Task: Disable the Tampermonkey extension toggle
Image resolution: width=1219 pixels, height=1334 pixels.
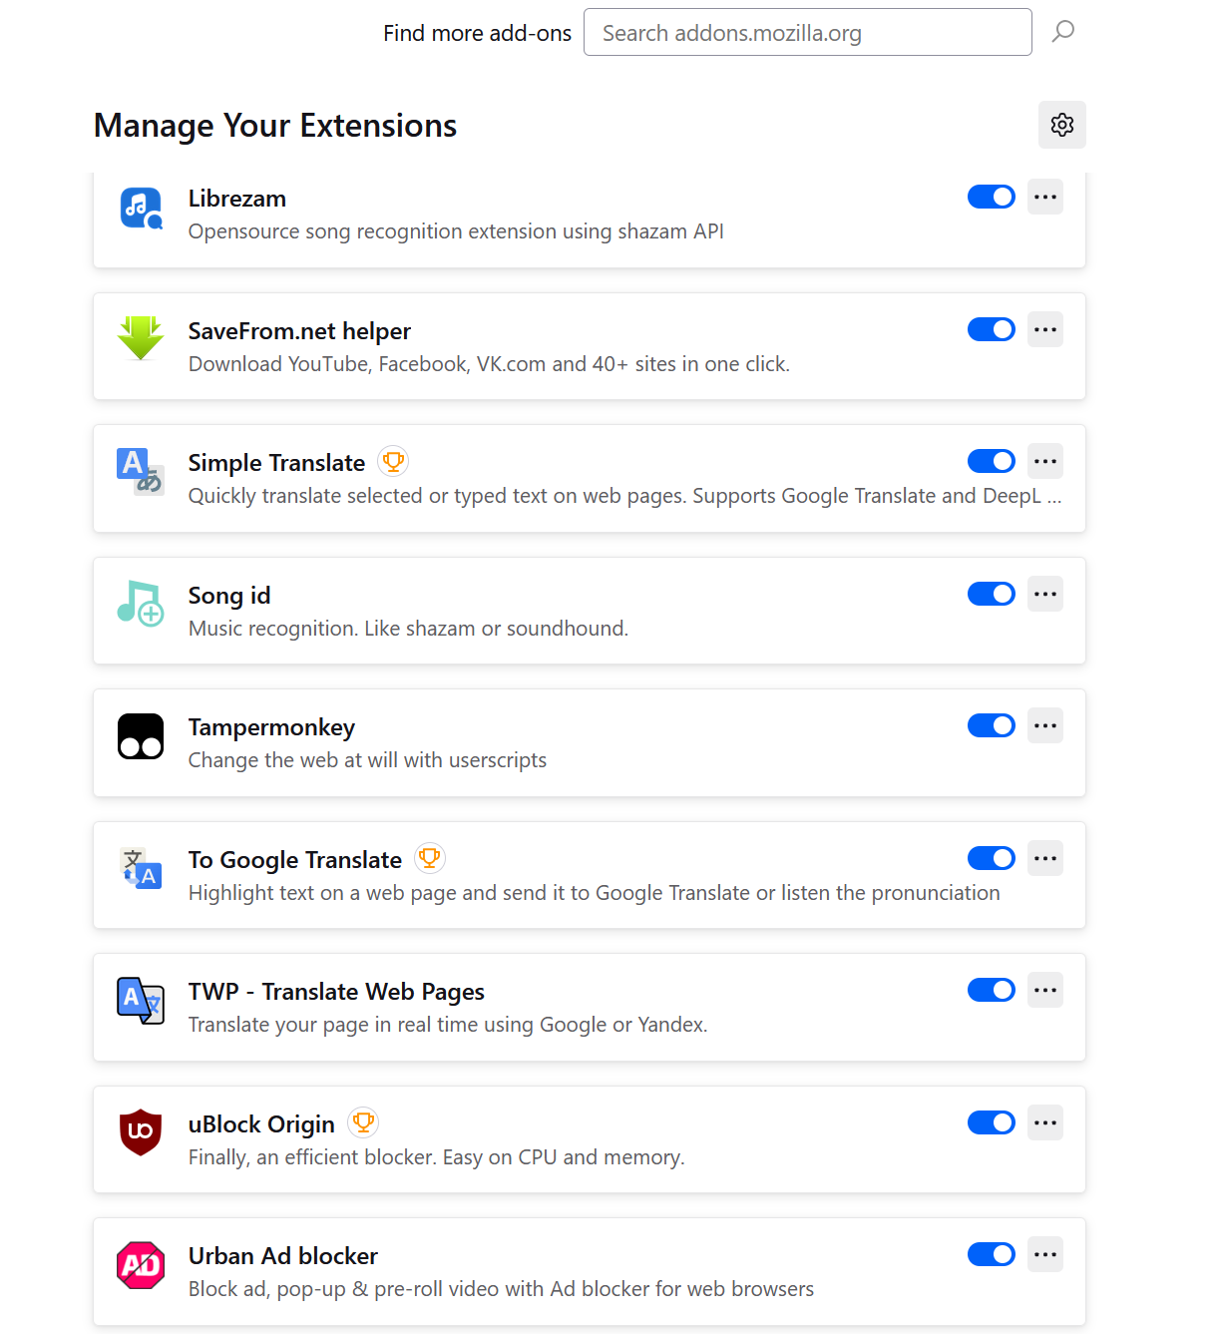Action: click(x=991, y=725)
